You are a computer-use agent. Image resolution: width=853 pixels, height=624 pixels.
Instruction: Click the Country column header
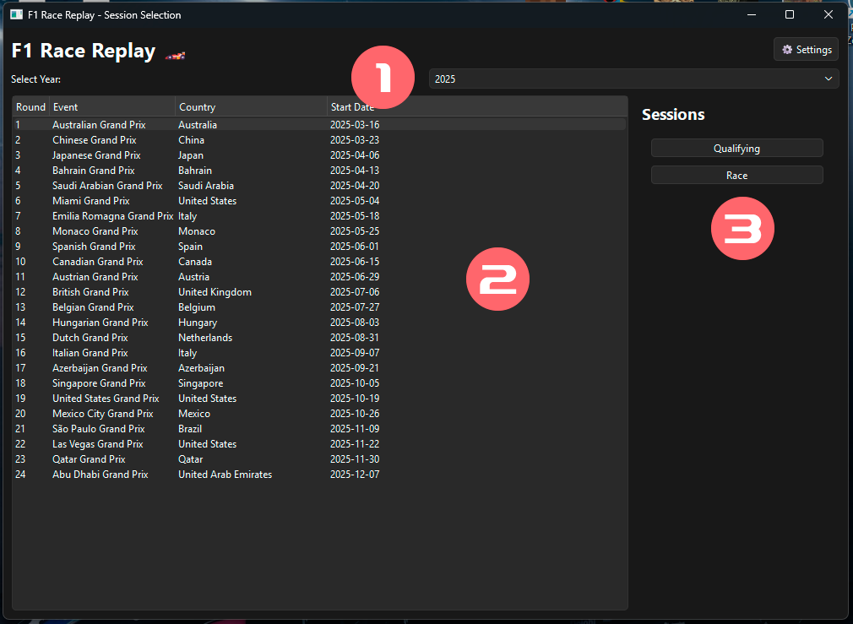(250, 107)
